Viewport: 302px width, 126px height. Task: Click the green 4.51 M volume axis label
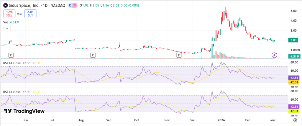293,56
